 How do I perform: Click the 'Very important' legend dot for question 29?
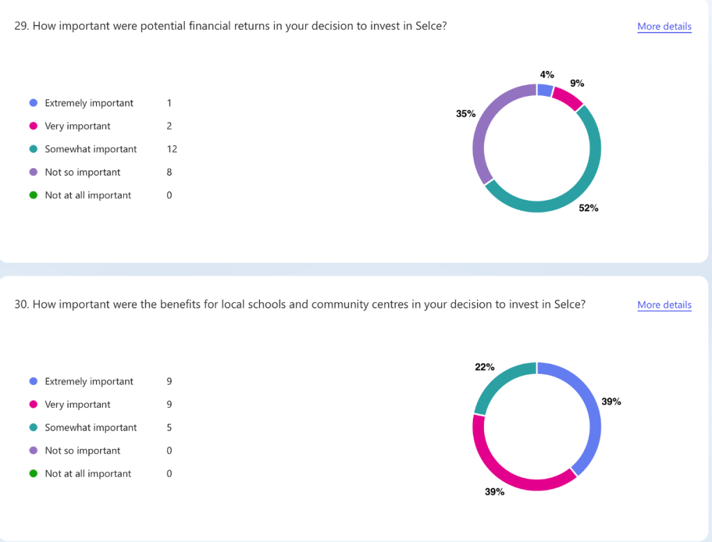[x=31, y=126]
